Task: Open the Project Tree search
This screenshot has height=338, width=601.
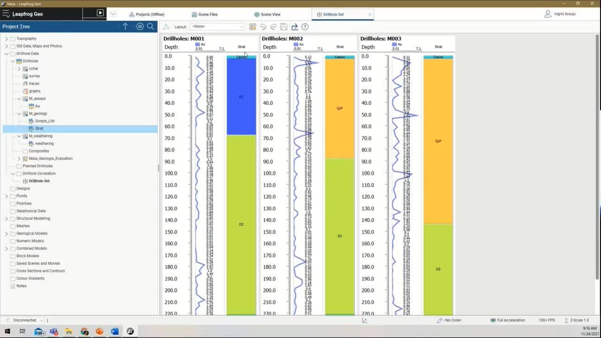Action: pyautogui.click(x=151, y=26)
